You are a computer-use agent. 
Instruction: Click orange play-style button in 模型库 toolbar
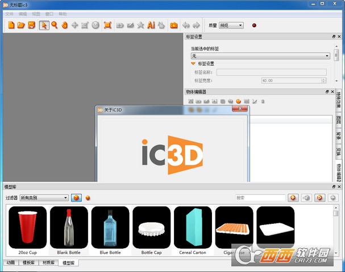[319, 198]
